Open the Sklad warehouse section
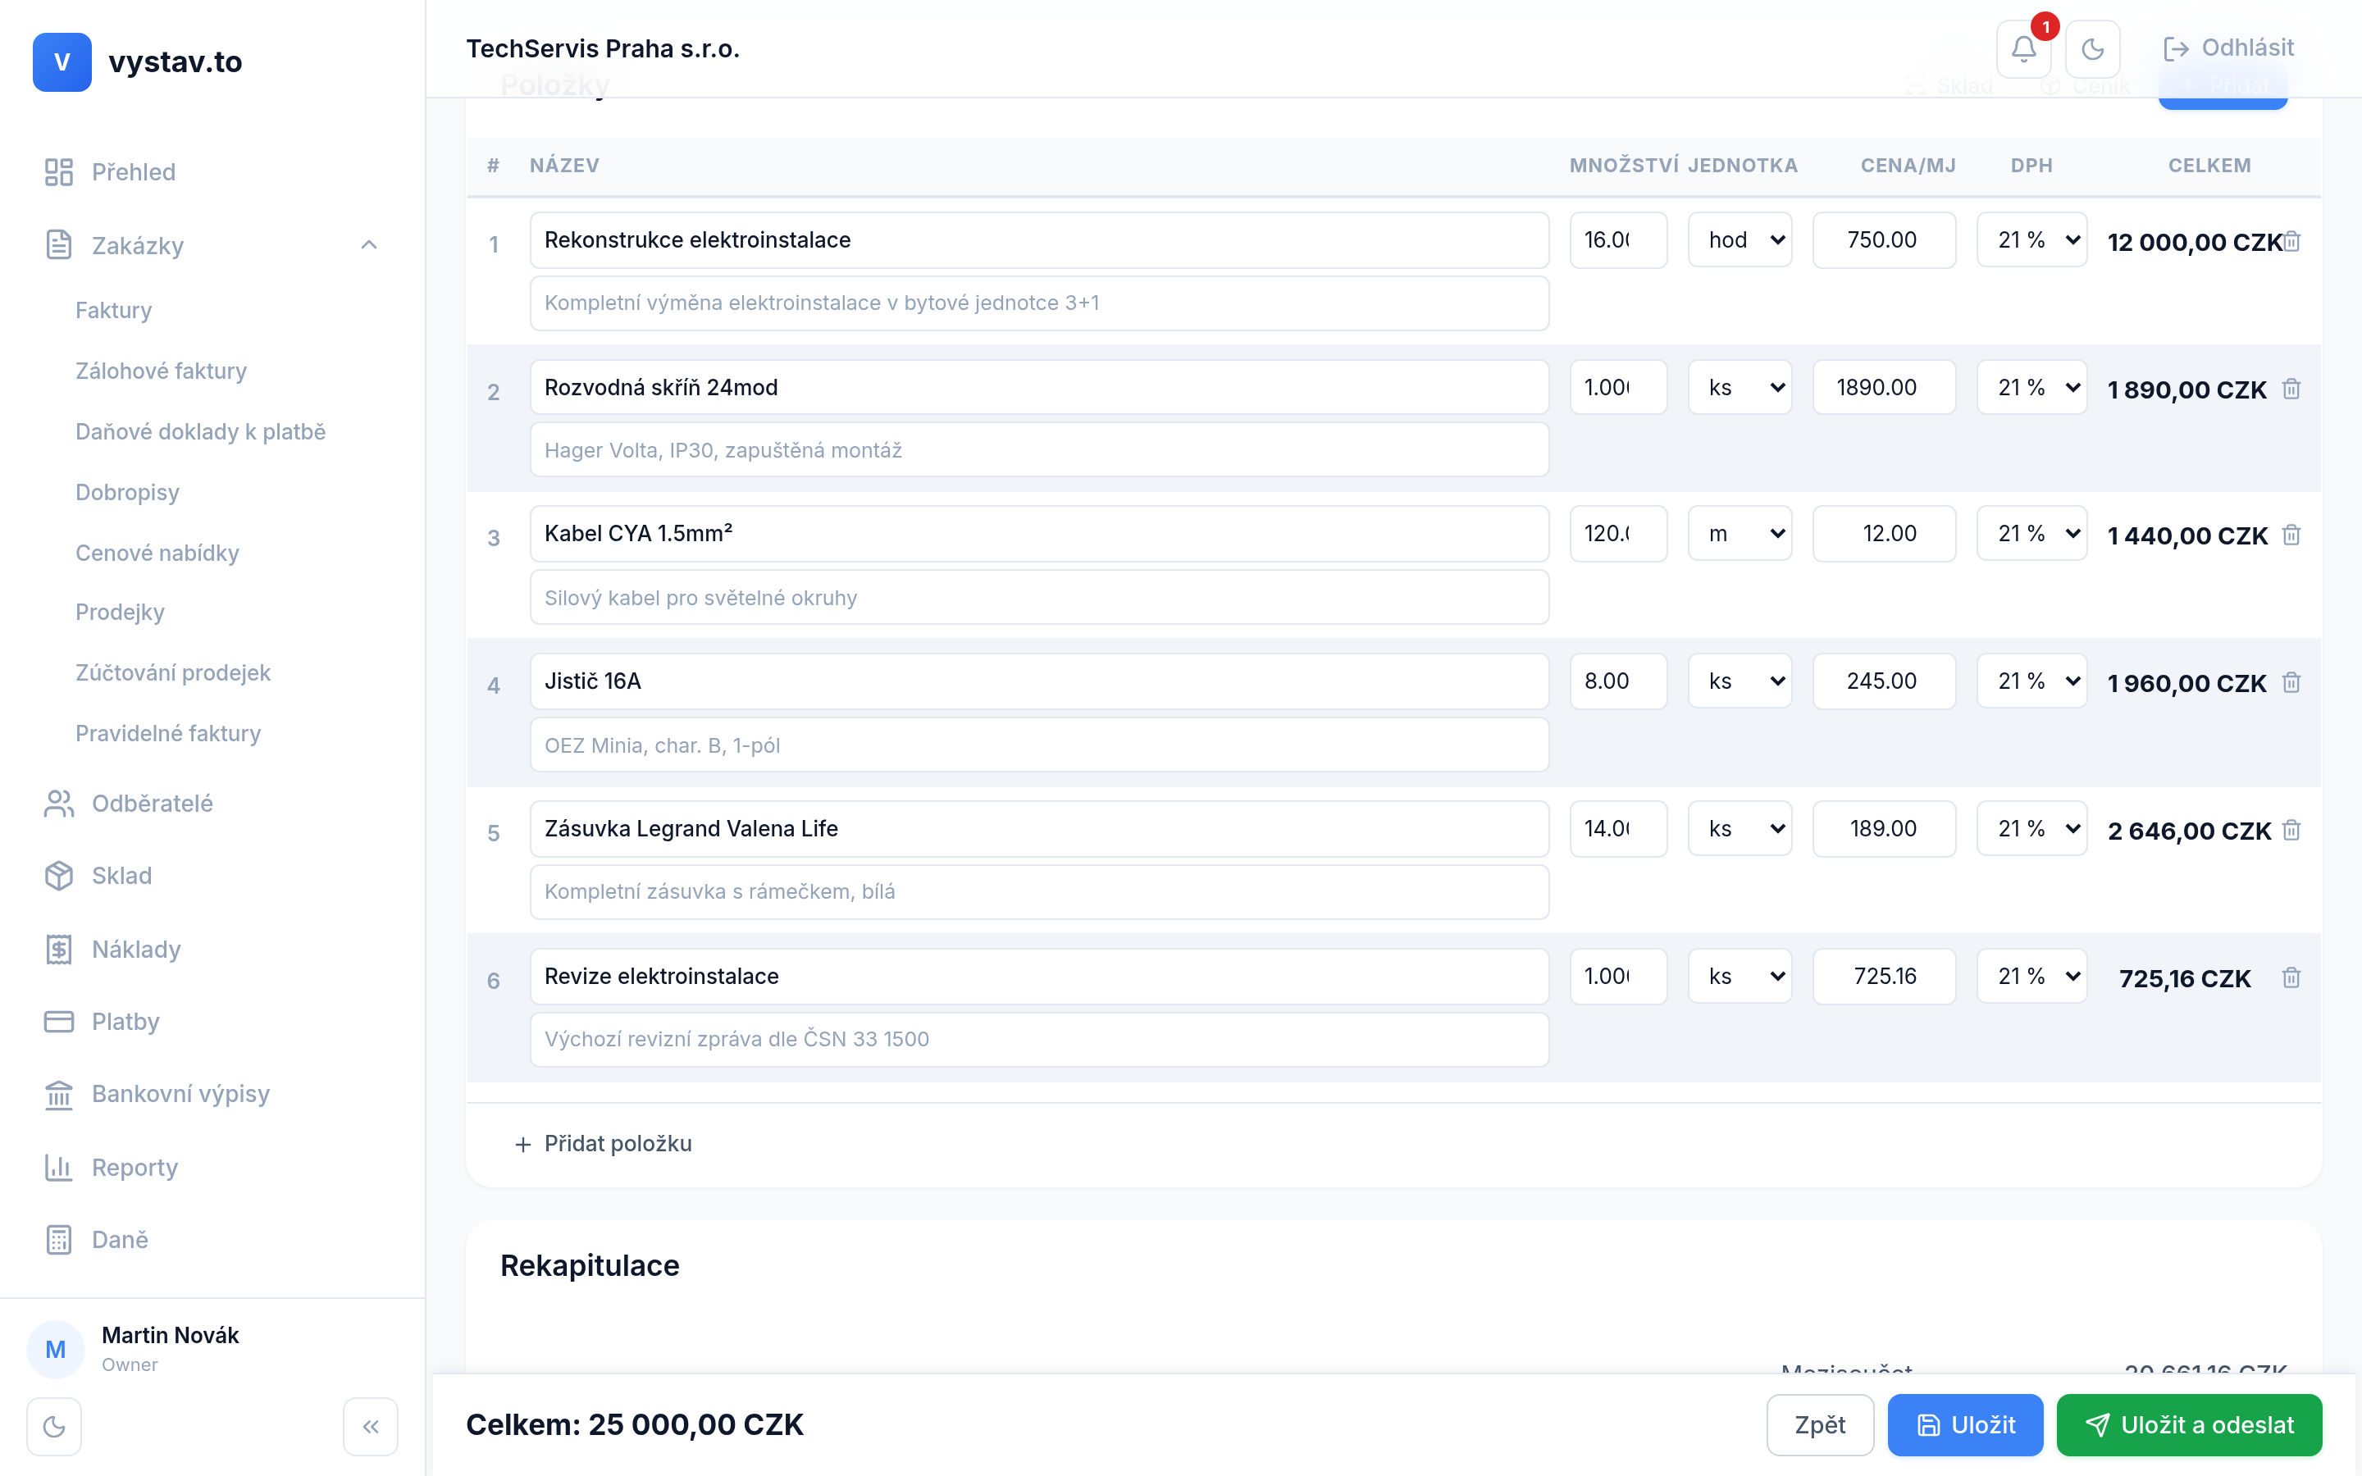The width and height of the screenshot is (2362, 1476). click(121, 876)
